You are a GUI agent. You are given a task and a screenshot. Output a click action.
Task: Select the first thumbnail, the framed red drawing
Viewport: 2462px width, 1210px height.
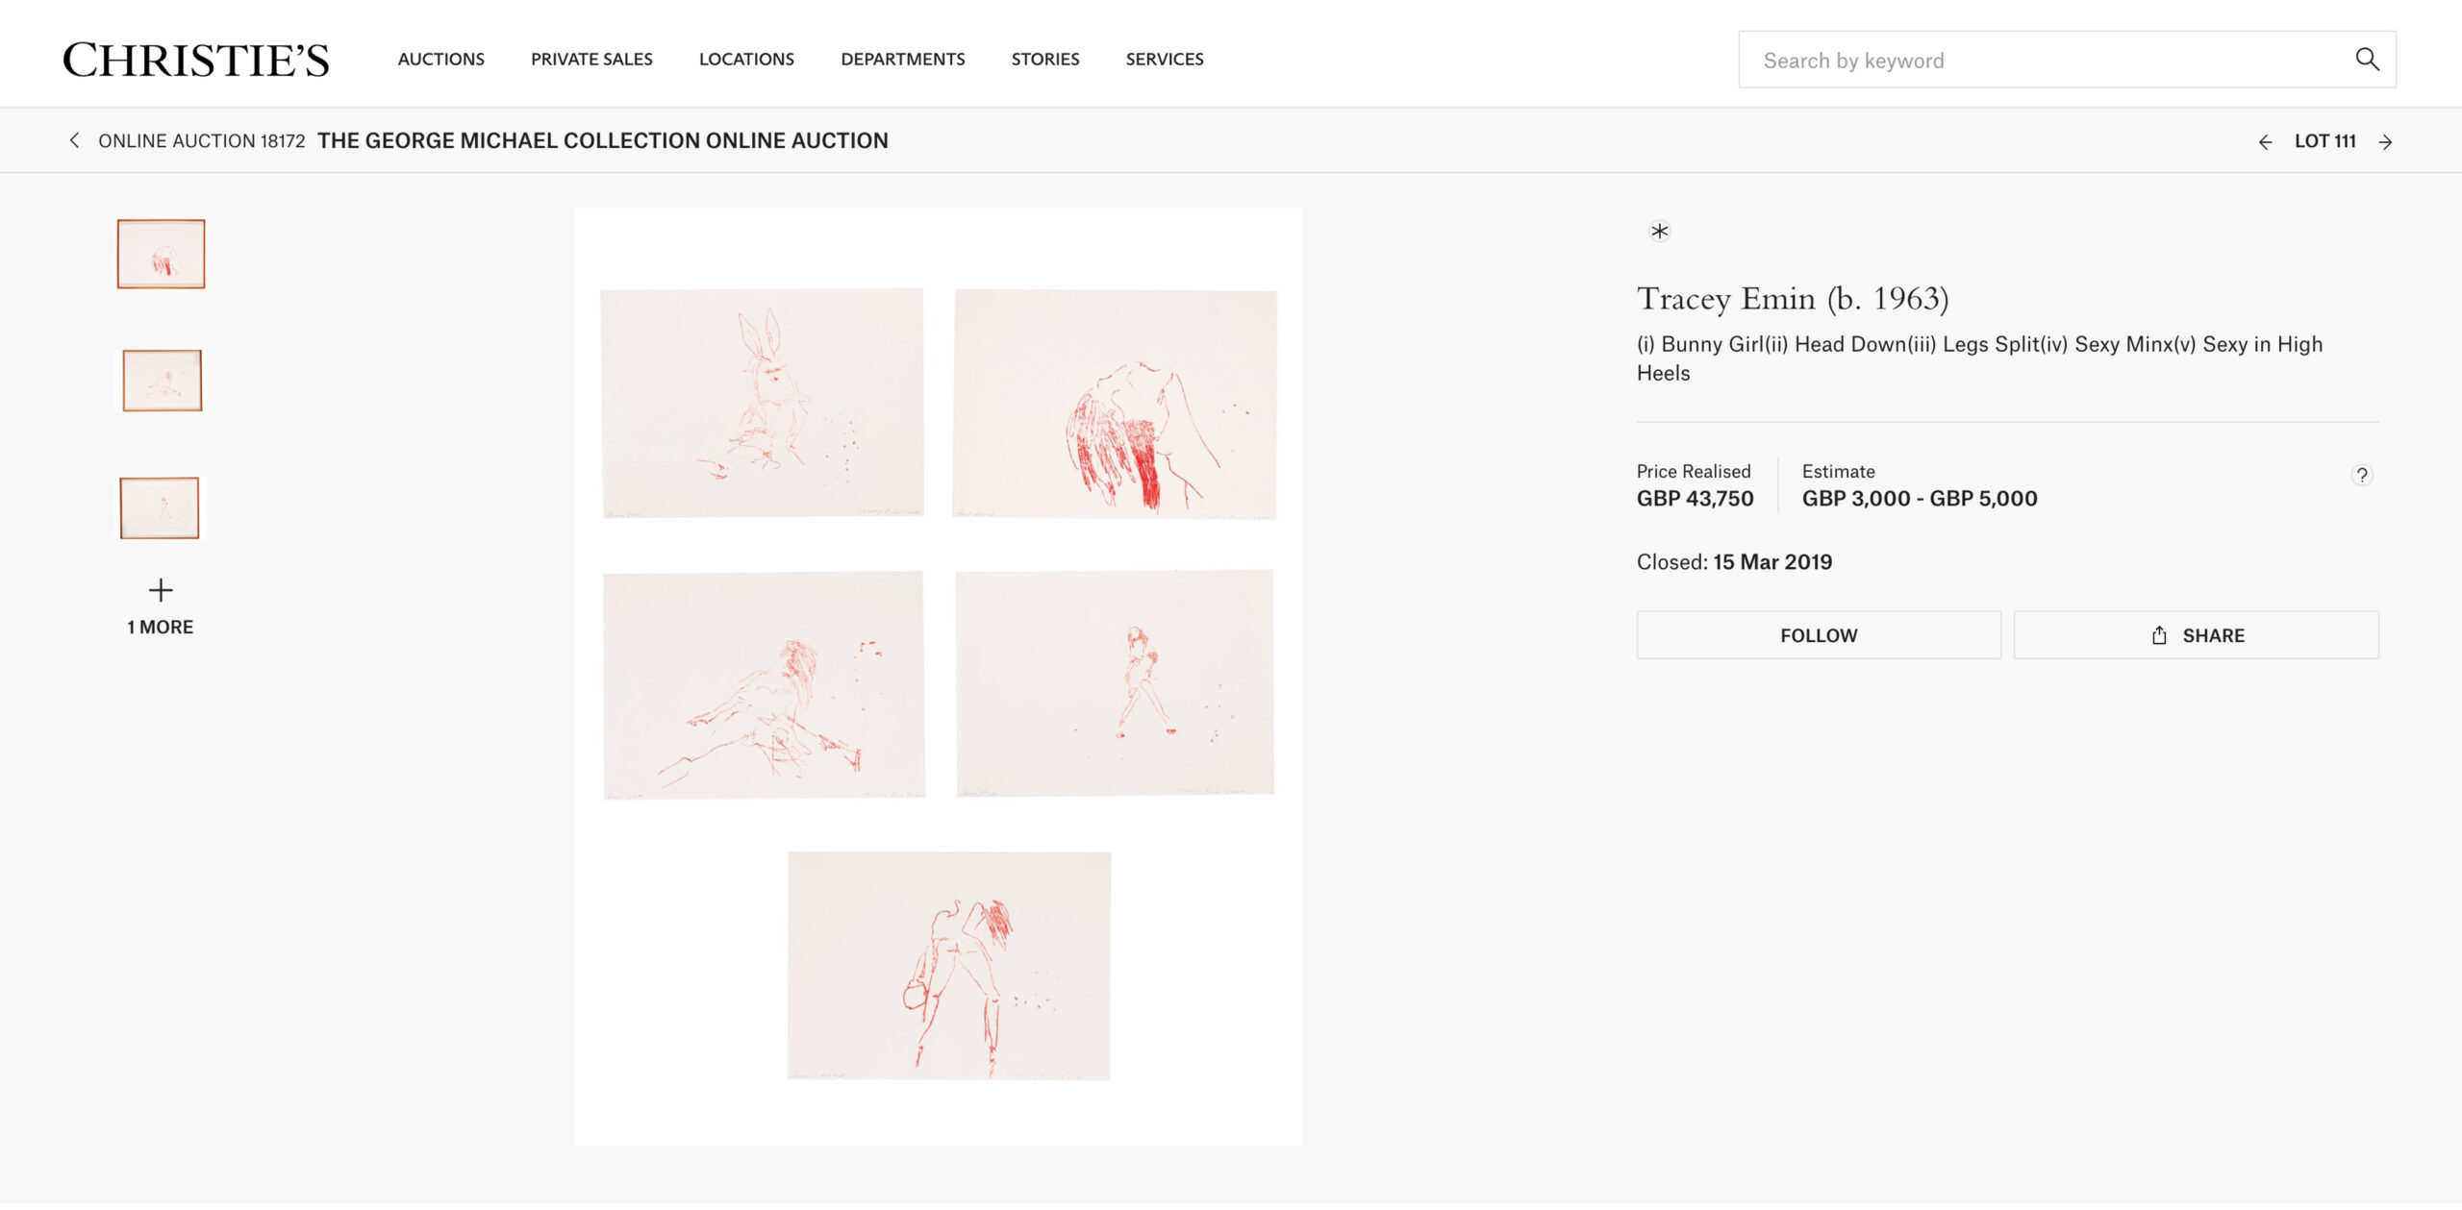click(x=161, y=254)
